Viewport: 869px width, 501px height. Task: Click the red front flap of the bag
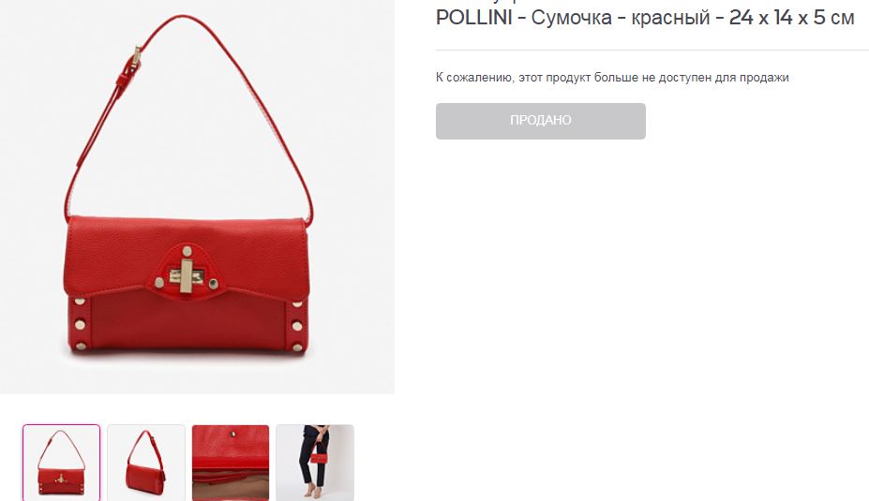tap(187, 255)
